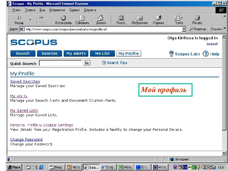Expand the address bar dropdown arrow
This screenshot has width=228, height=171.
(x=184, y=29)
